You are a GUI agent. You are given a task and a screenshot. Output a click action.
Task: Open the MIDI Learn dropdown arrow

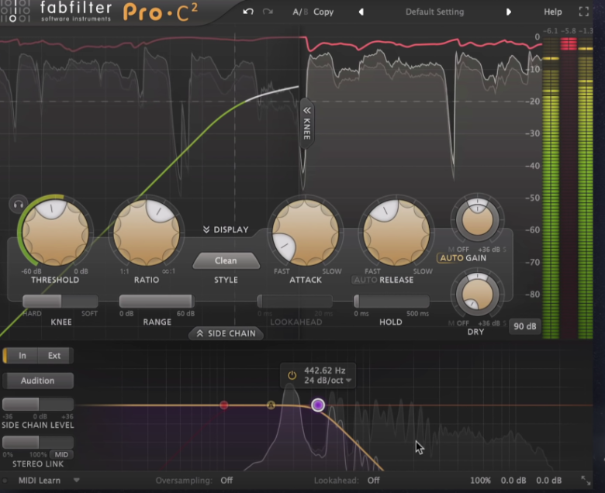(76, 481)
